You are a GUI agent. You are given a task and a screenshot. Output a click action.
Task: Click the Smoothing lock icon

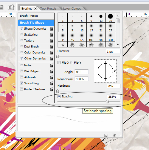[x=52, y=83]
